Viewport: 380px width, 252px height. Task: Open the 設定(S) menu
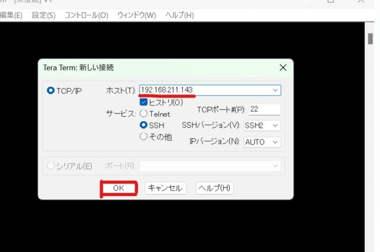43,15
